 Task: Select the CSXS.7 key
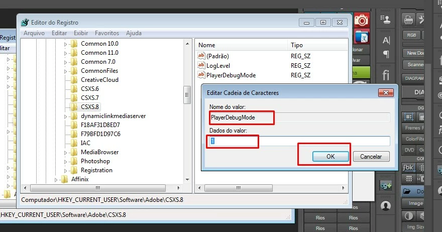click(x=89, y=98)
